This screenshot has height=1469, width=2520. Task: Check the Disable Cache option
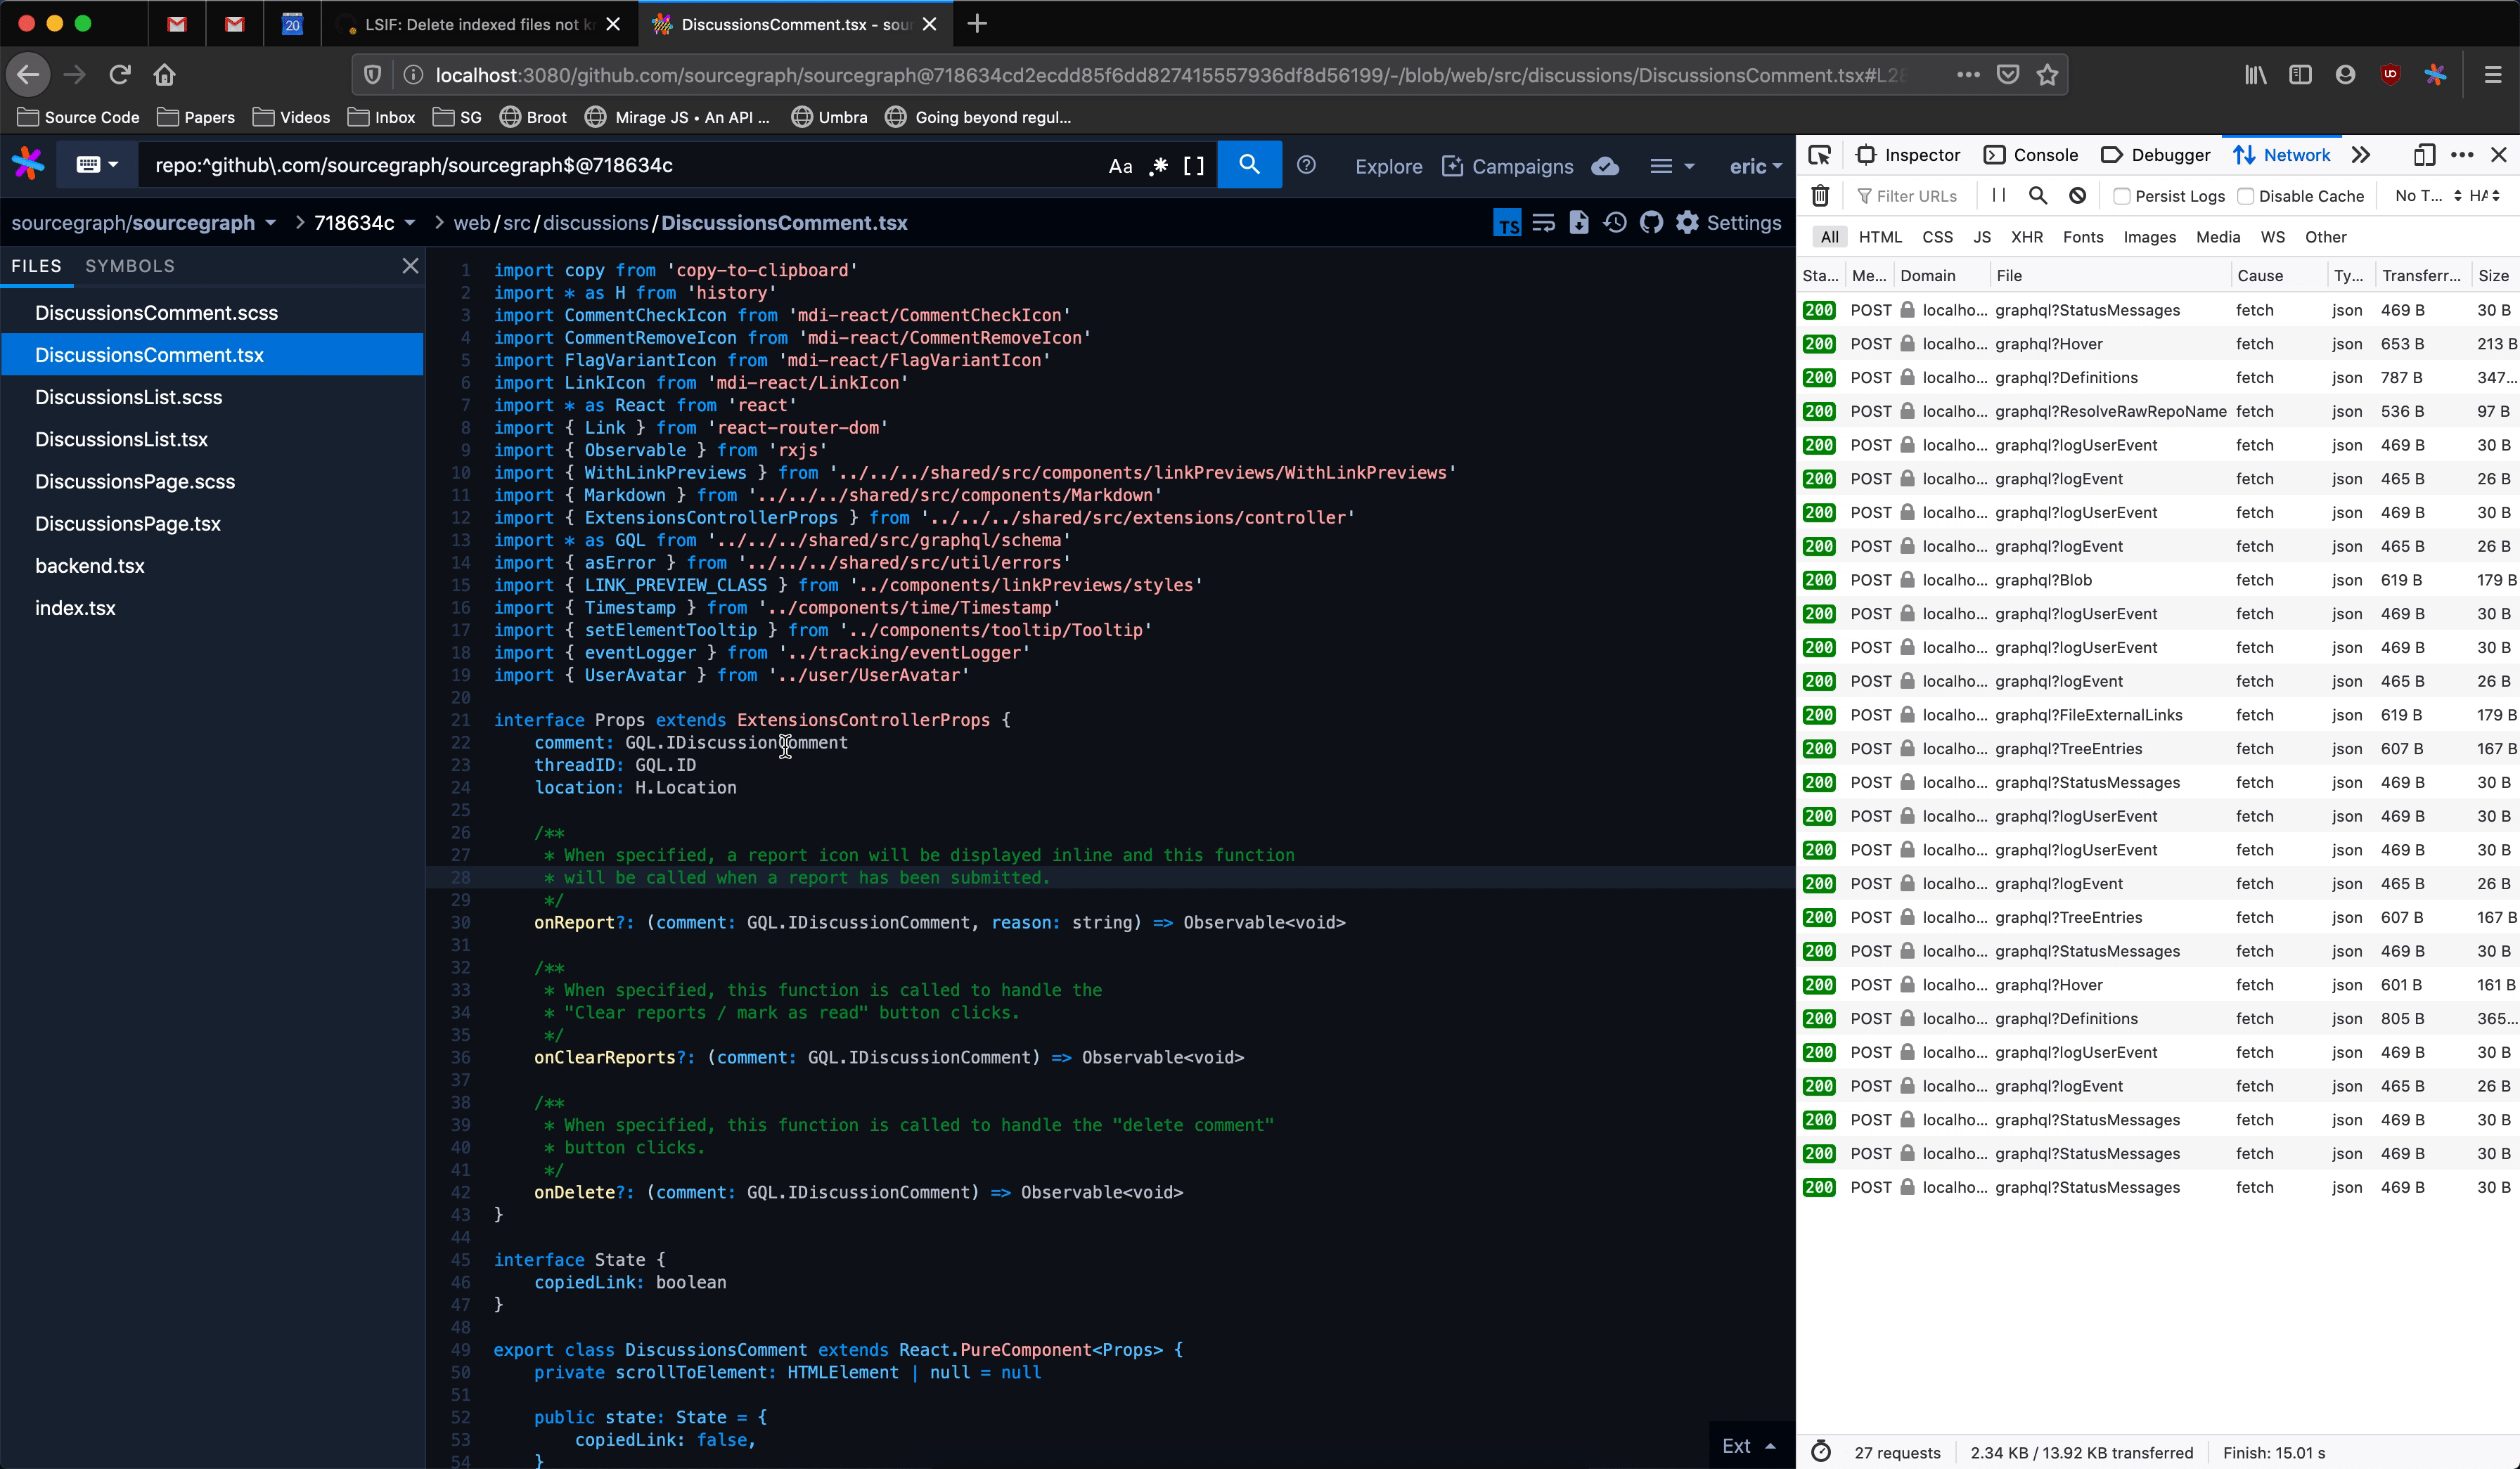tap(2245, 197)
